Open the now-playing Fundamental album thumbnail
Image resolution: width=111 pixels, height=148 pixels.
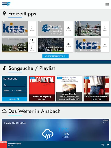click(x=3, y=145)
